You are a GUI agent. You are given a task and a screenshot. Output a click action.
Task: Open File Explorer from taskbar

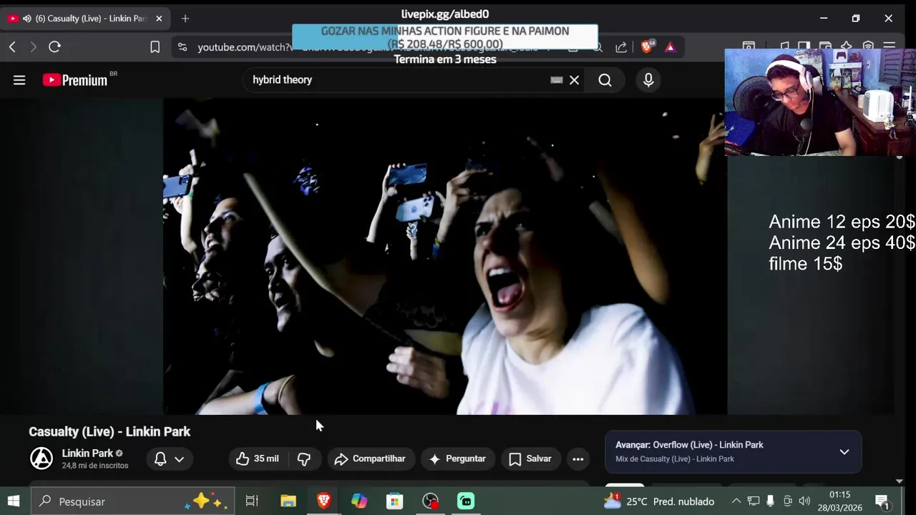(x=288, y=501)
